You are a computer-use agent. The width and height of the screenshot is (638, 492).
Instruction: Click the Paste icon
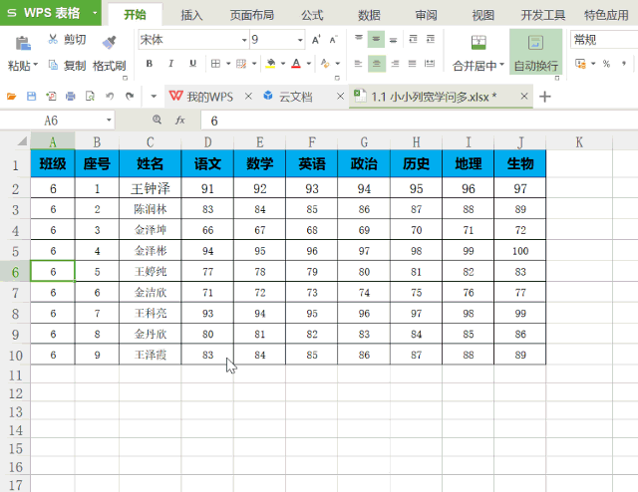pos(23,43)
